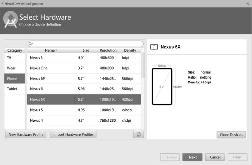Click the xhdpi density cell
The height and width of the screenshot is (165, 252).
(x=130, y=120)
